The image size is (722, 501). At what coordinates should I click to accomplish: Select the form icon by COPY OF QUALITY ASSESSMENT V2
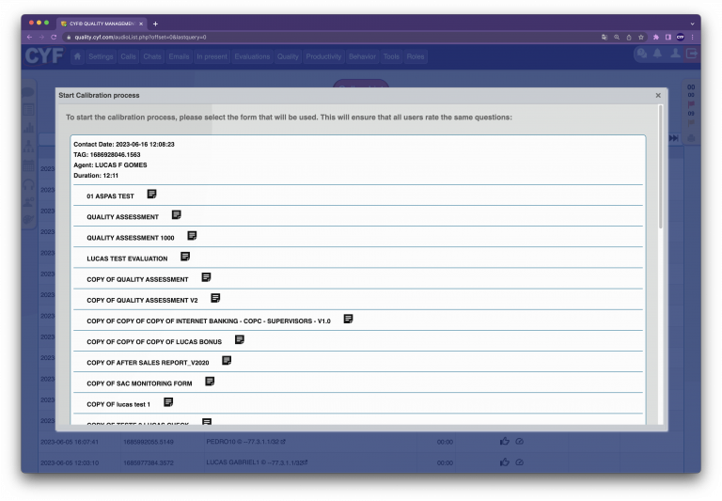tap(215, 298)
